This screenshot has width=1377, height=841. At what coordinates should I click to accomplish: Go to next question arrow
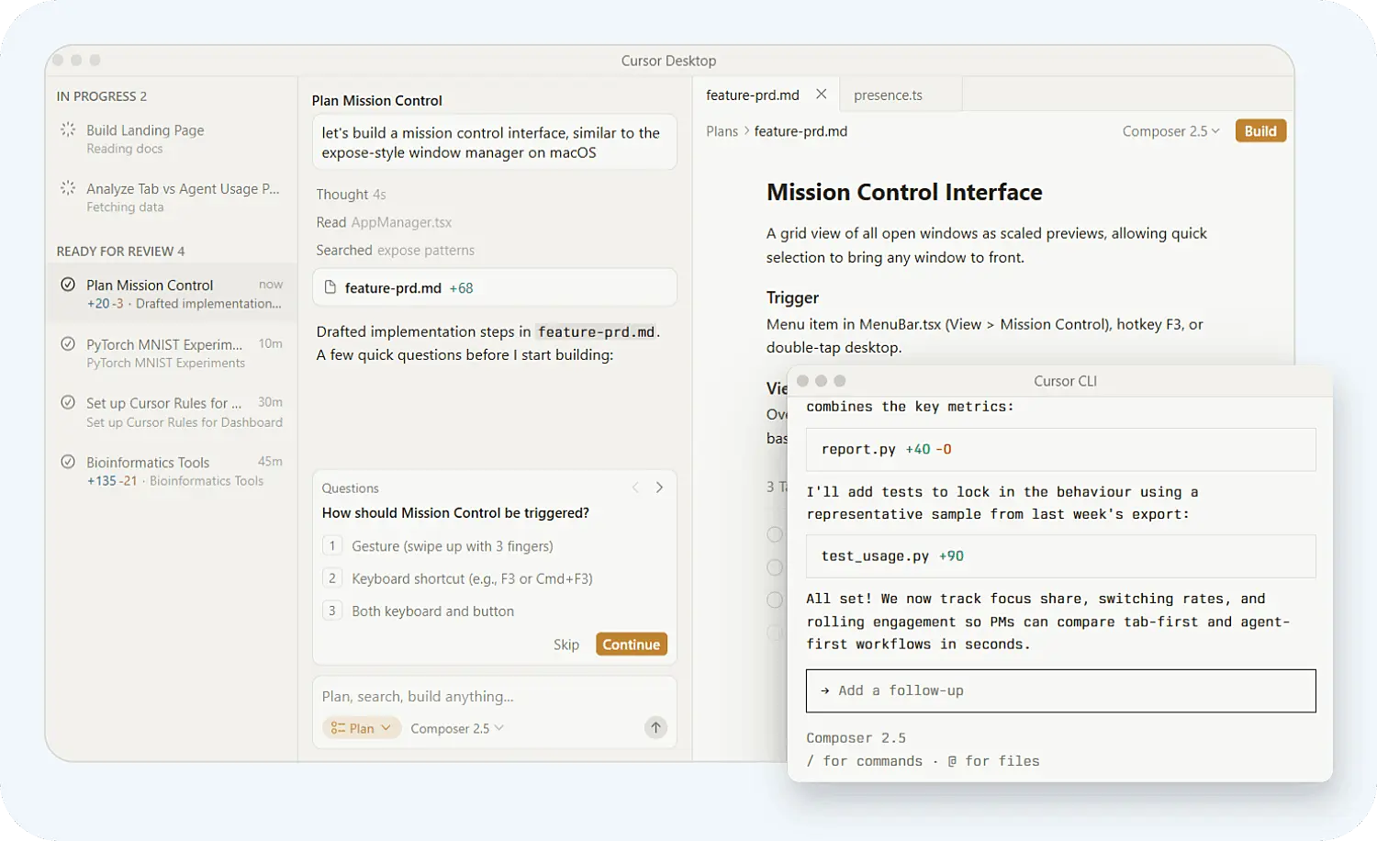[659, 488]
